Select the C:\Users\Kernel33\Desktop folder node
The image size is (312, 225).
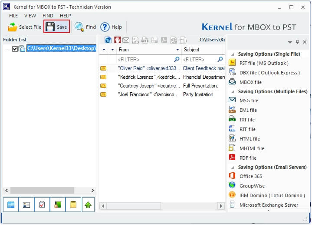62,48
